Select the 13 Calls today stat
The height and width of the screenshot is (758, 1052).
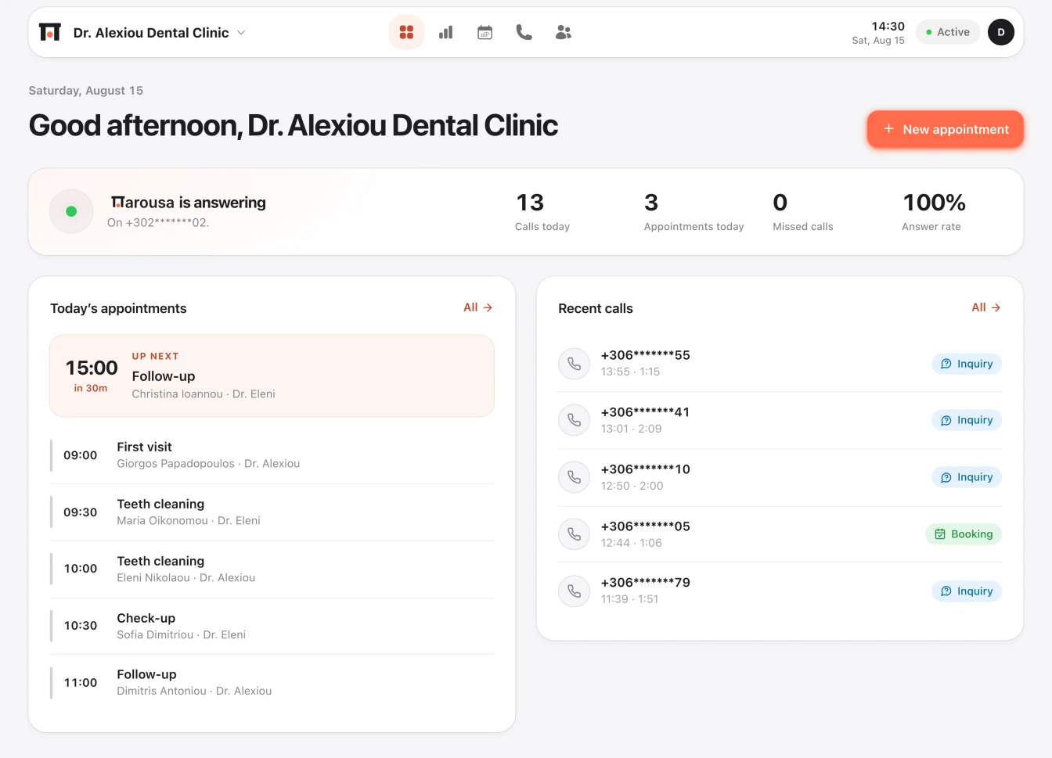(x=542, y=212)
